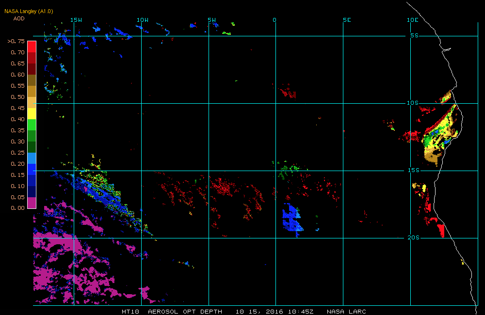Select the '0.40' legend value

click(17, 119)
